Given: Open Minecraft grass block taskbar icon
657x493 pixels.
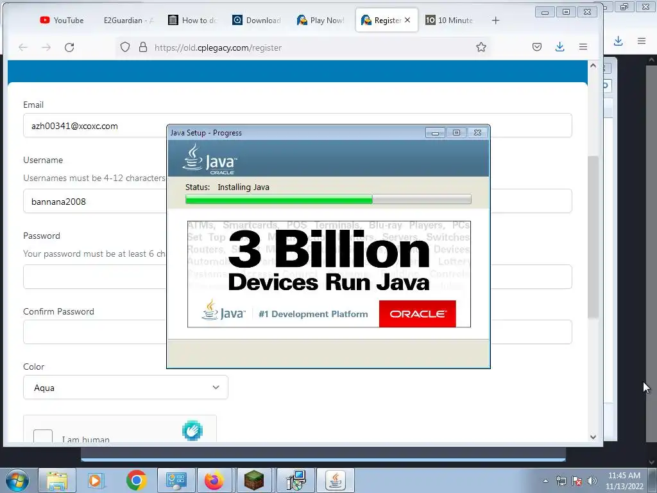Looking at the screenshot, I should point(254,480).
